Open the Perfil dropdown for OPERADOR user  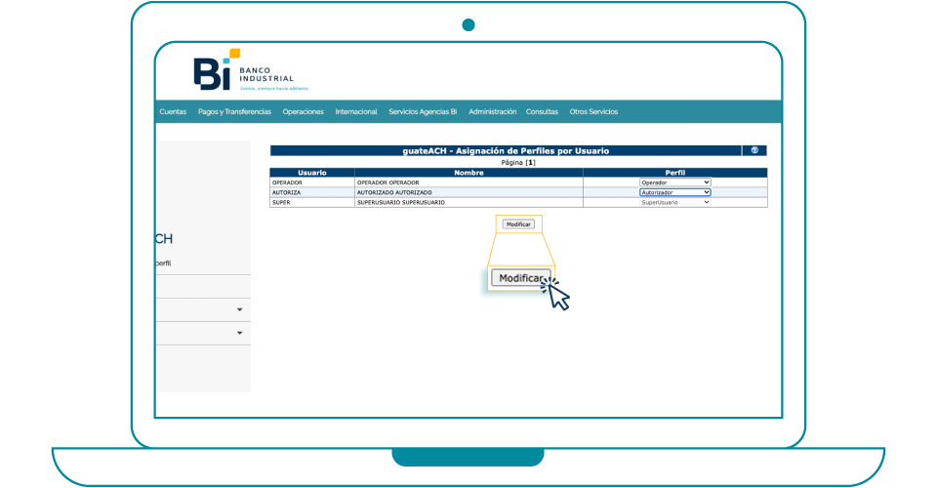click(675, 183)
